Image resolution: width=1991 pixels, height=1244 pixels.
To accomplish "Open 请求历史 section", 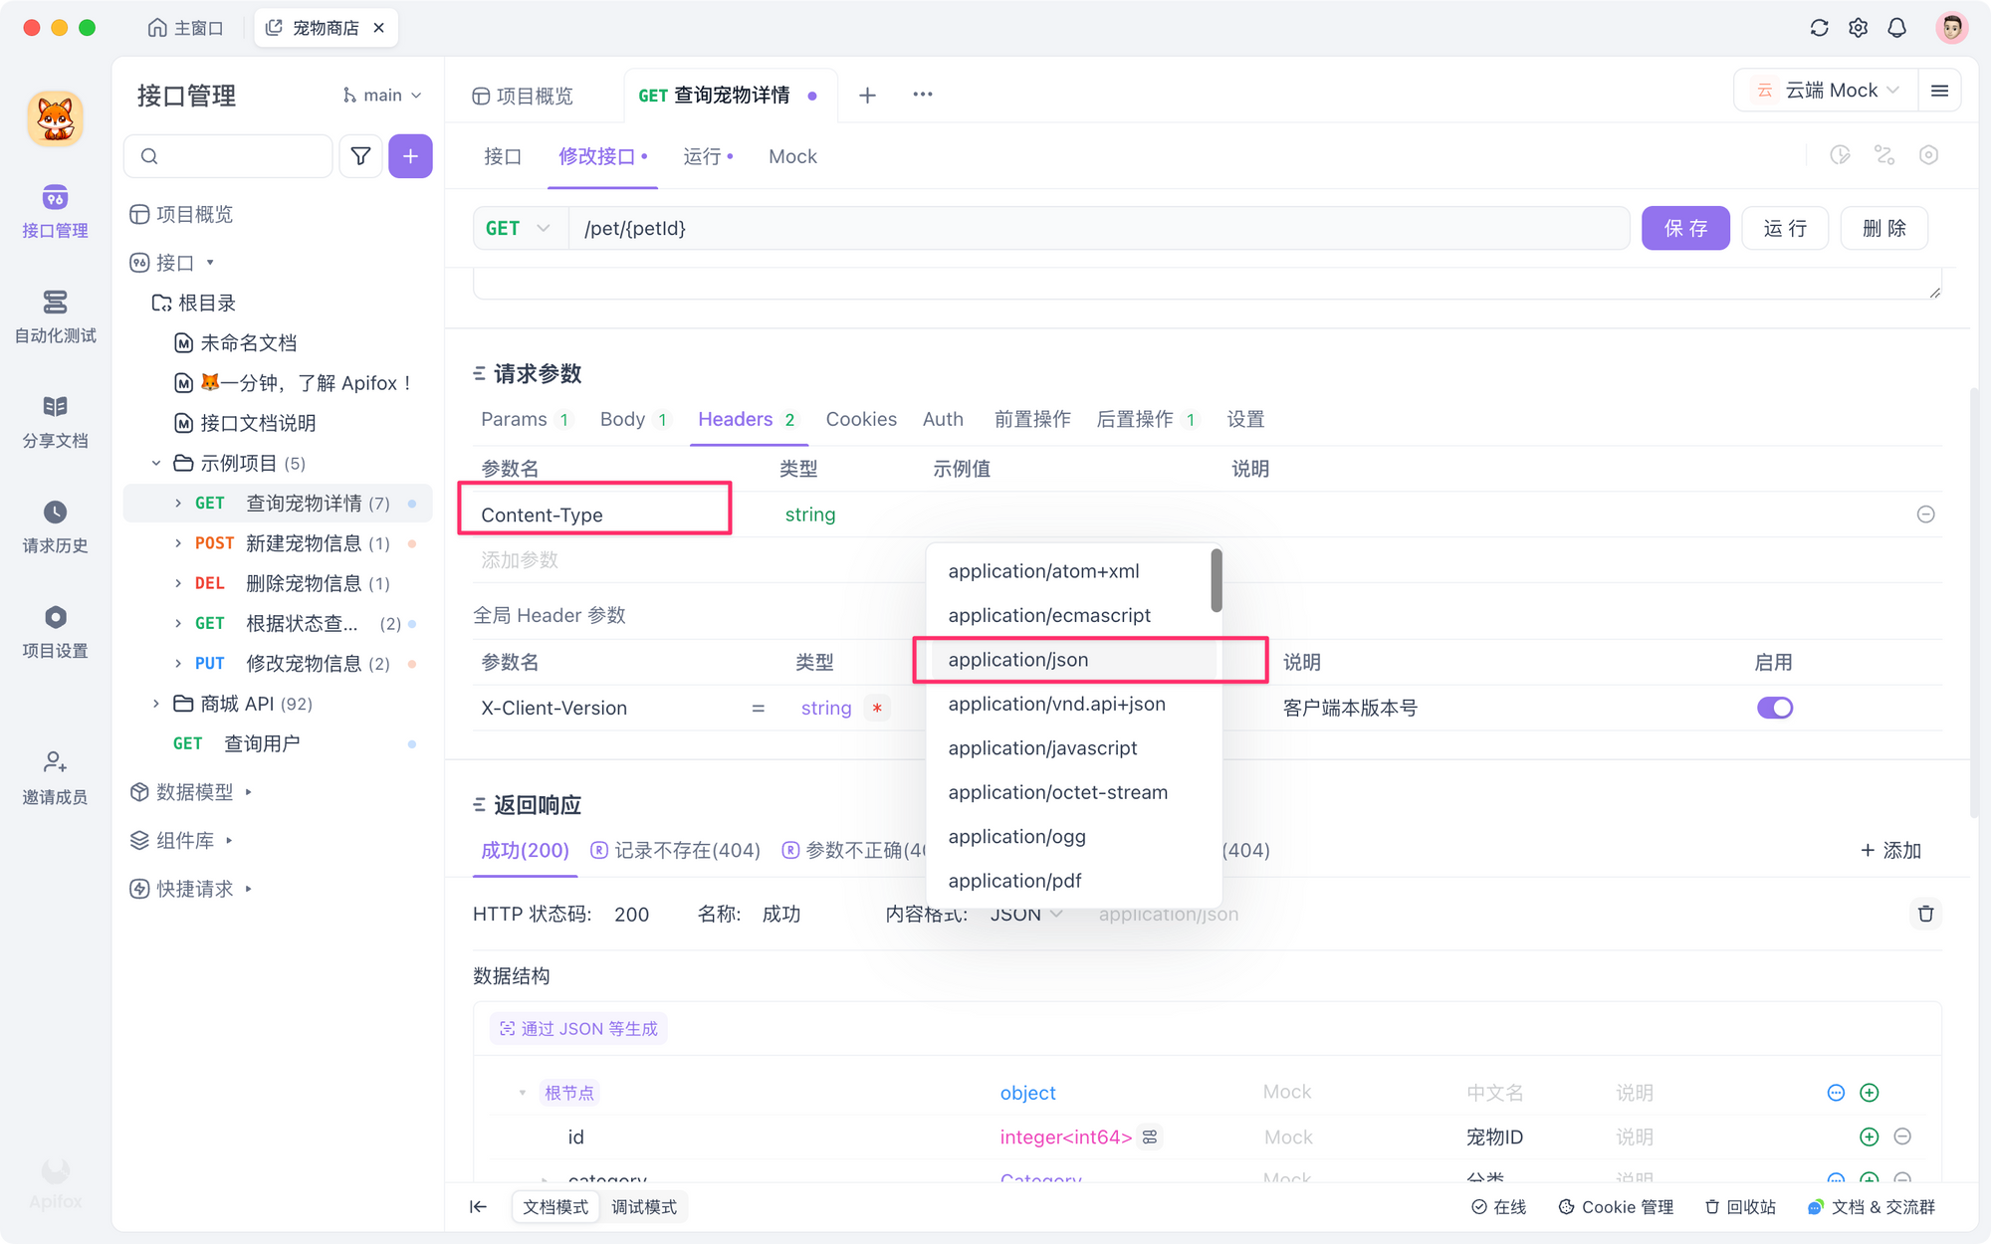I will click(55, 527).
